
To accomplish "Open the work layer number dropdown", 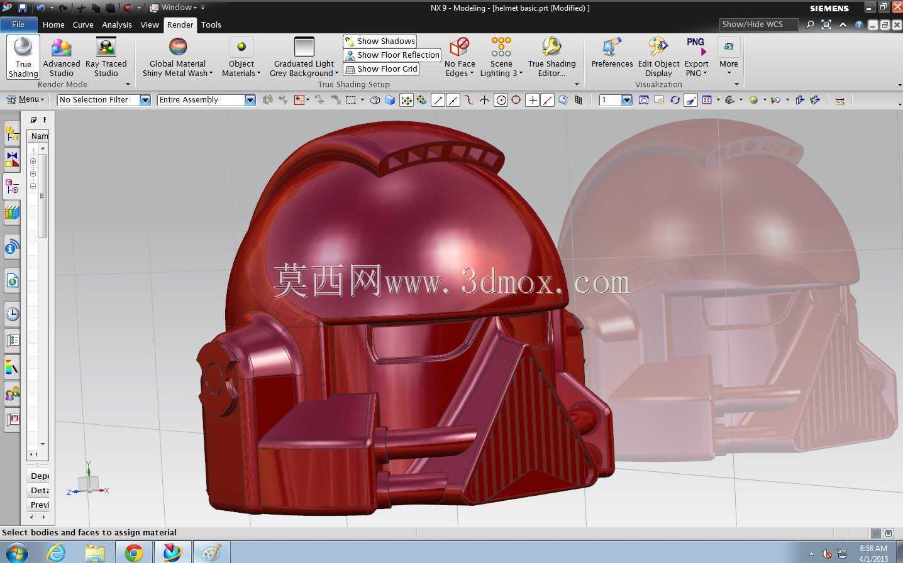I will (626, 100).
